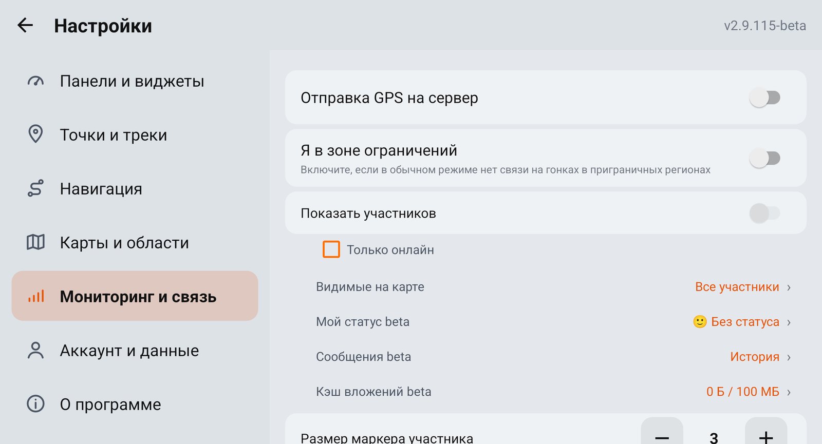Click the folded map icon for Карты и области

35,242
